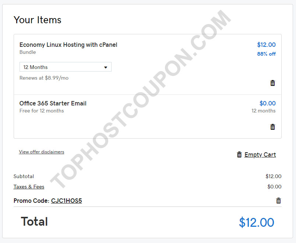Click the Free for 12 months text
The image size is (296, 243).
(x=42, y=111)
